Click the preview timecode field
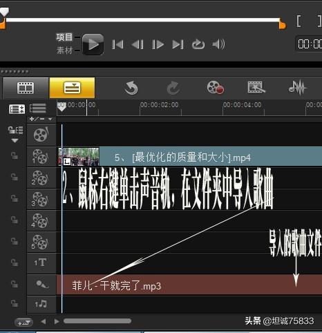322x333 pixels. [309, 44]
